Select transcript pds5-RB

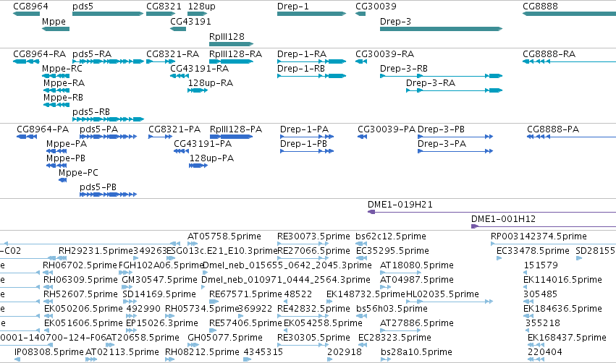click(x=108, y=119)
